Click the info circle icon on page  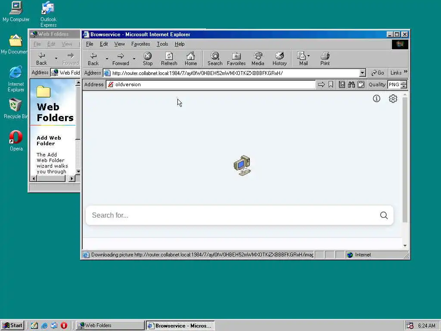click(376, 99)
